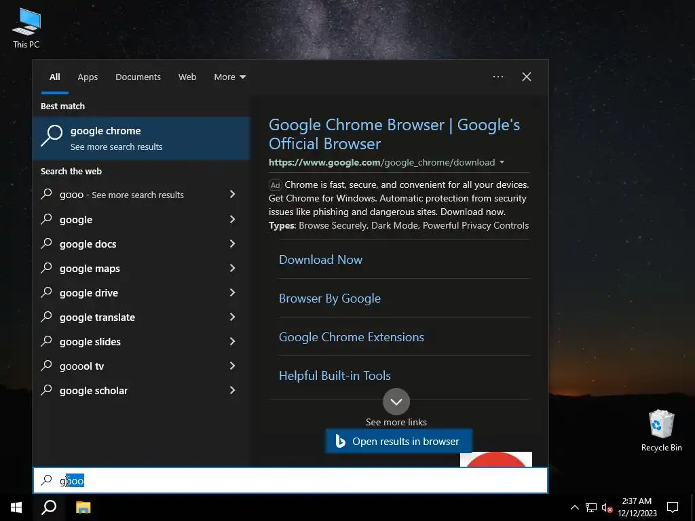Expand the arrow beside google maps
Screen dimensions: 695x521
(x=232, y=268)
